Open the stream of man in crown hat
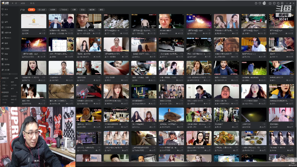Image resolution: width=297 pixels, height=167 pixels. click(x=254, y=45)
